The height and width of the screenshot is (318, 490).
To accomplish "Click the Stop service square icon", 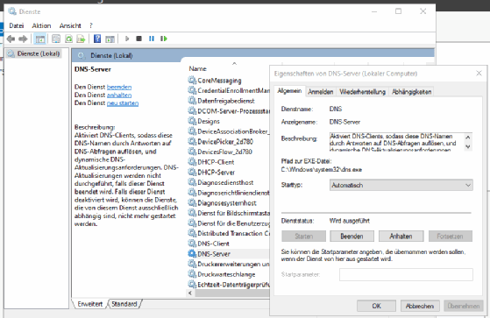I will [139, 39].
